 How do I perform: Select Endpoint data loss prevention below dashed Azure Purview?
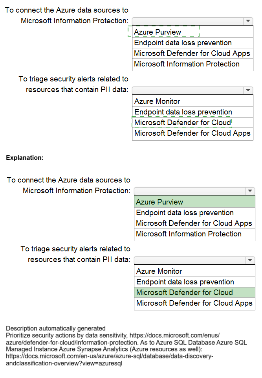coord(183,43)
